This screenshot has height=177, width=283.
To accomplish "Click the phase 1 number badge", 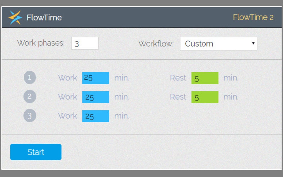I will click(x=30, y=78).
